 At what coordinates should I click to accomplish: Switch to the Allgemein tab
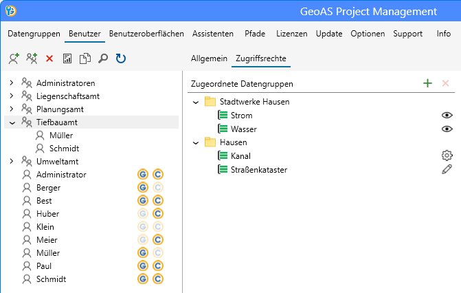click(x=209, y=59)
